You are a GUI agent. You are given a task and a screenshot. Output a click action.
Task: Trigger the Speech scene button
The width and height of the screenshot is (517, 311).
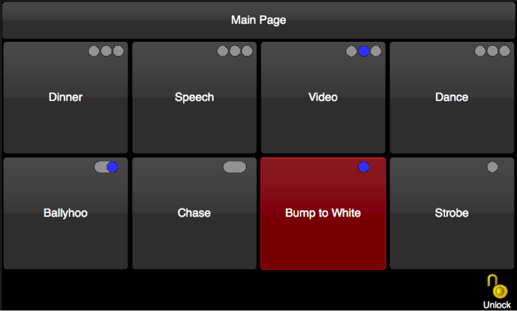(x=194, y=97)
